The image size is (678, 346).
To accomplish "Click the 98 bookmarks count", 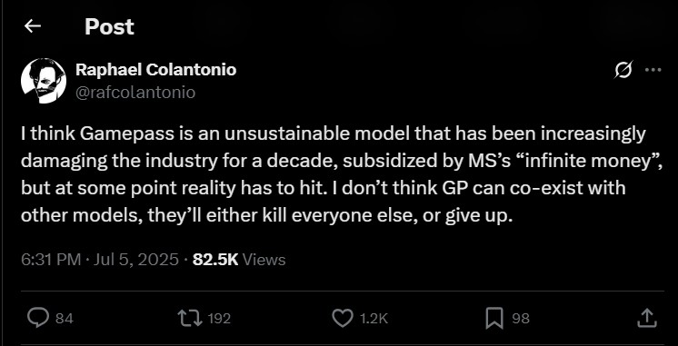I will (x=521, y=319).
